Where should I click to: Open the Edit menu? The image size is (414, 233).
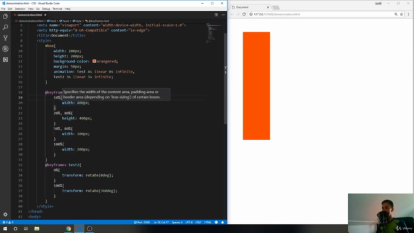tap(10, 8)
